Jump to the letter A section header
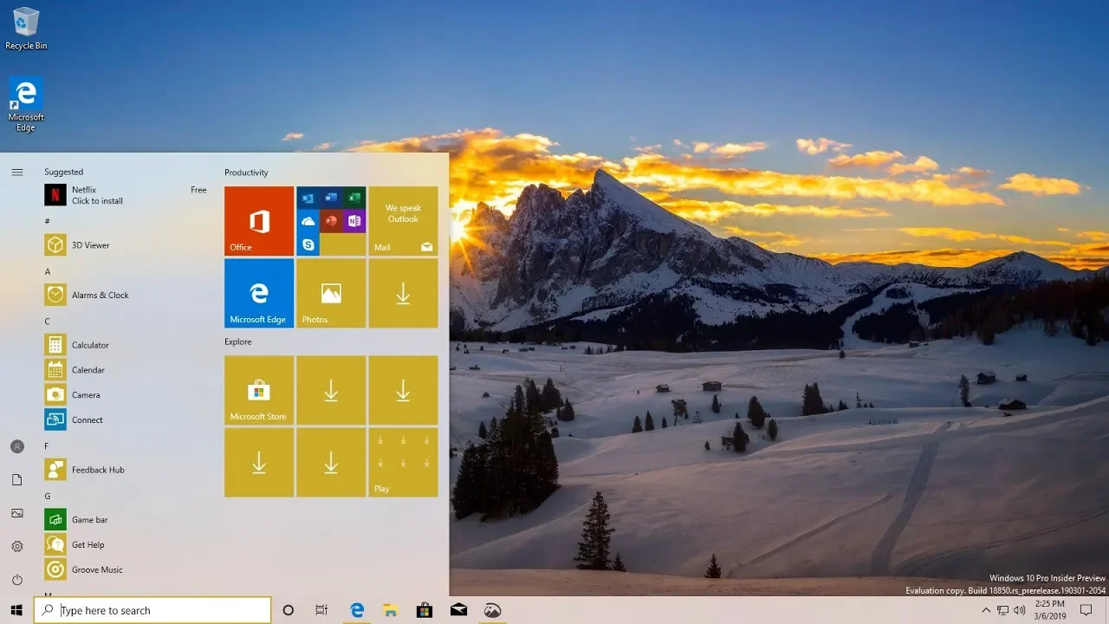 (48, 271)
